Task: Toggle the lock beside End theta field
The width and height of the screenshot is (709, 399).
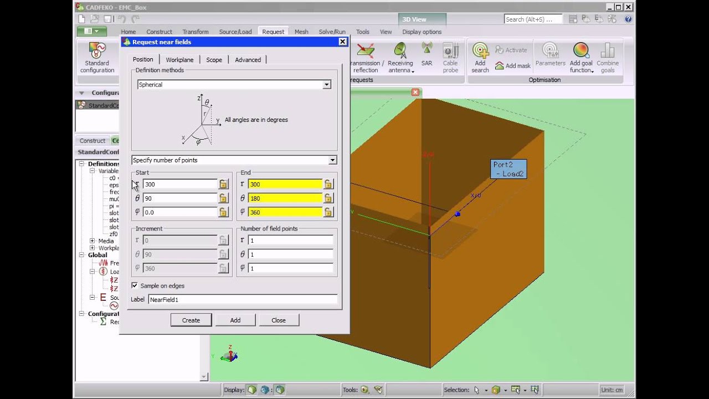Action: [328, 198]
